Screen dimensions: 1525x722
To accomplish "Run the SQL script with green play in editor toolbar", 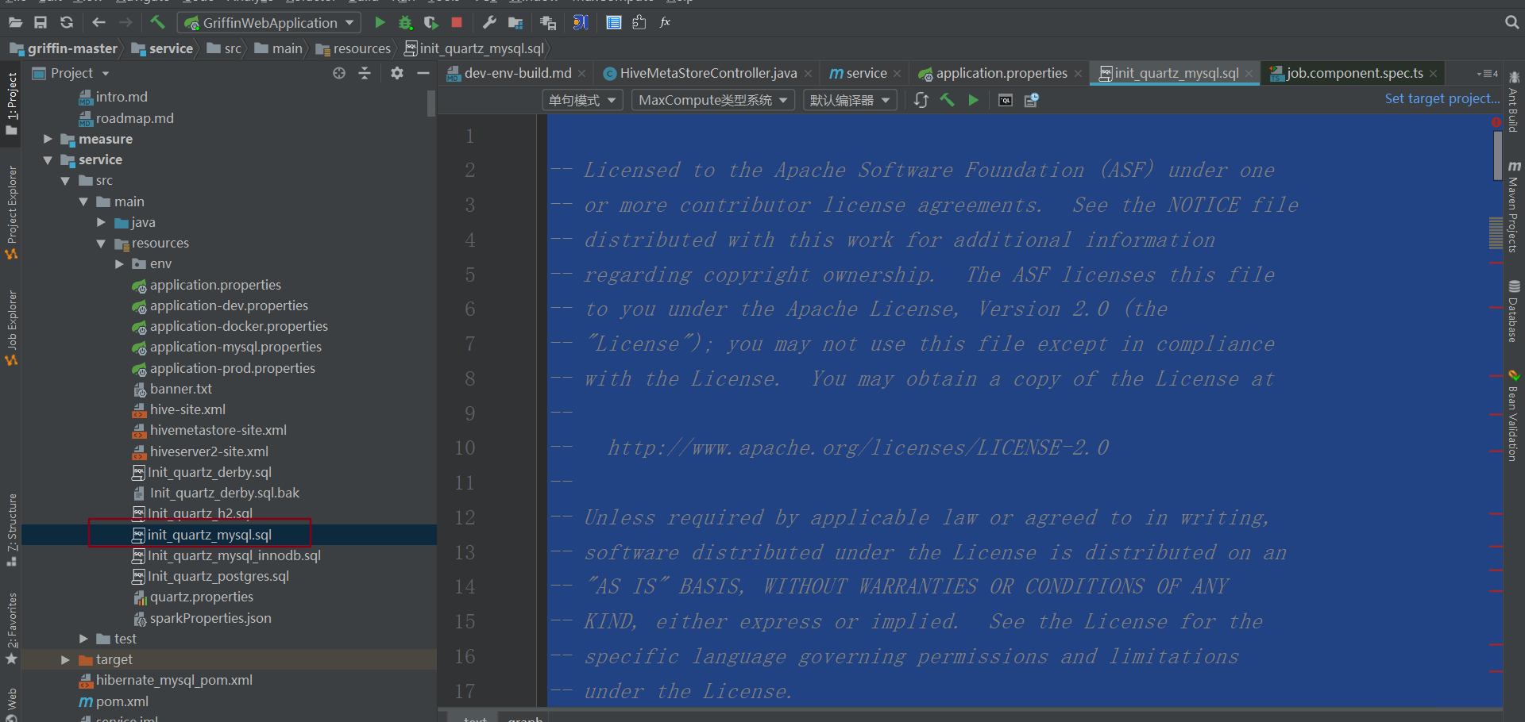I will (x=973, y=100).
